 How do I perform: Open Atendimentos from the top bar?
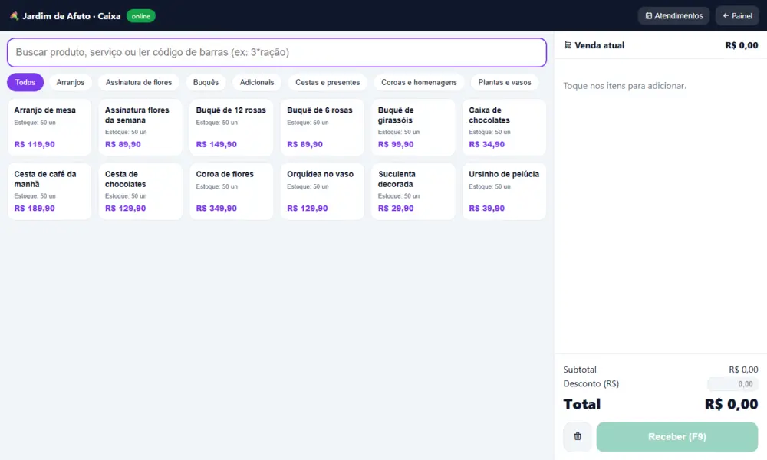(673, 15)
